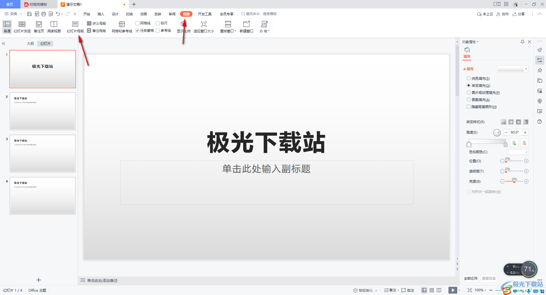Click the remove gradient stop icon

click(x=525, y=143)
